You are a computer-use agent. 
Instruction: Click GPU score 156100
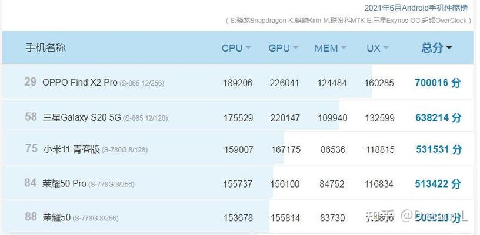pos(285,184)
